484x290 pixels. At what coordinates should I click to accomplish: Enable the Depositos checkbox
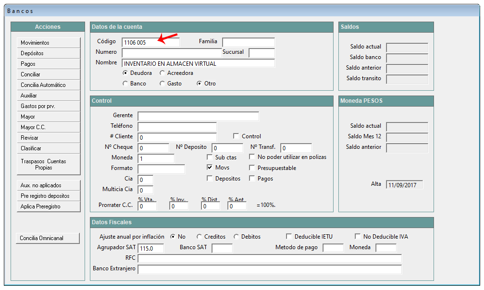210,178
